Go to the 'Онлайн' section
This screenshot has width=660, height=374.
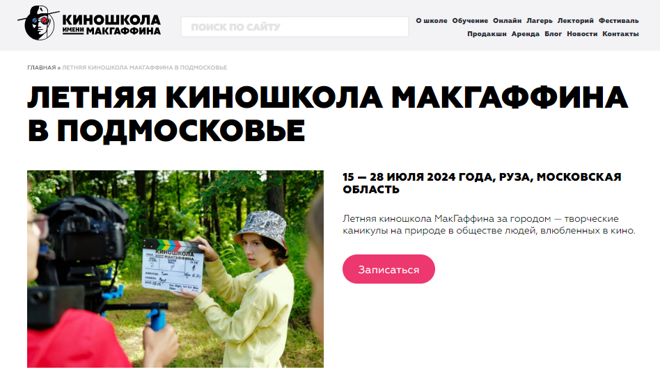pos(508,21)
